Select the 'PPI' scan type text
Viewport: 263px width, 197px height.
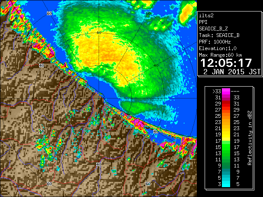point(203,22)
